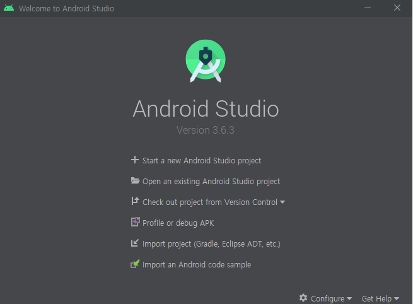Choose Import project (Gradle, Eclipse ADT, etc.)
The width and height of the screenshot is (413, 304).
[211, 243]
